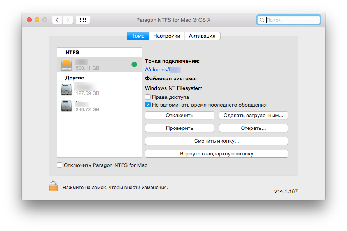Click Сменить иконку... button

(x=216, y=141)
